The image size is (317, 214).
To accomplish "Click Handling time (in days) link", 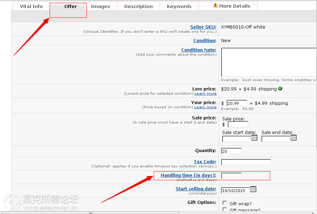I will click(x=188, y=175).
